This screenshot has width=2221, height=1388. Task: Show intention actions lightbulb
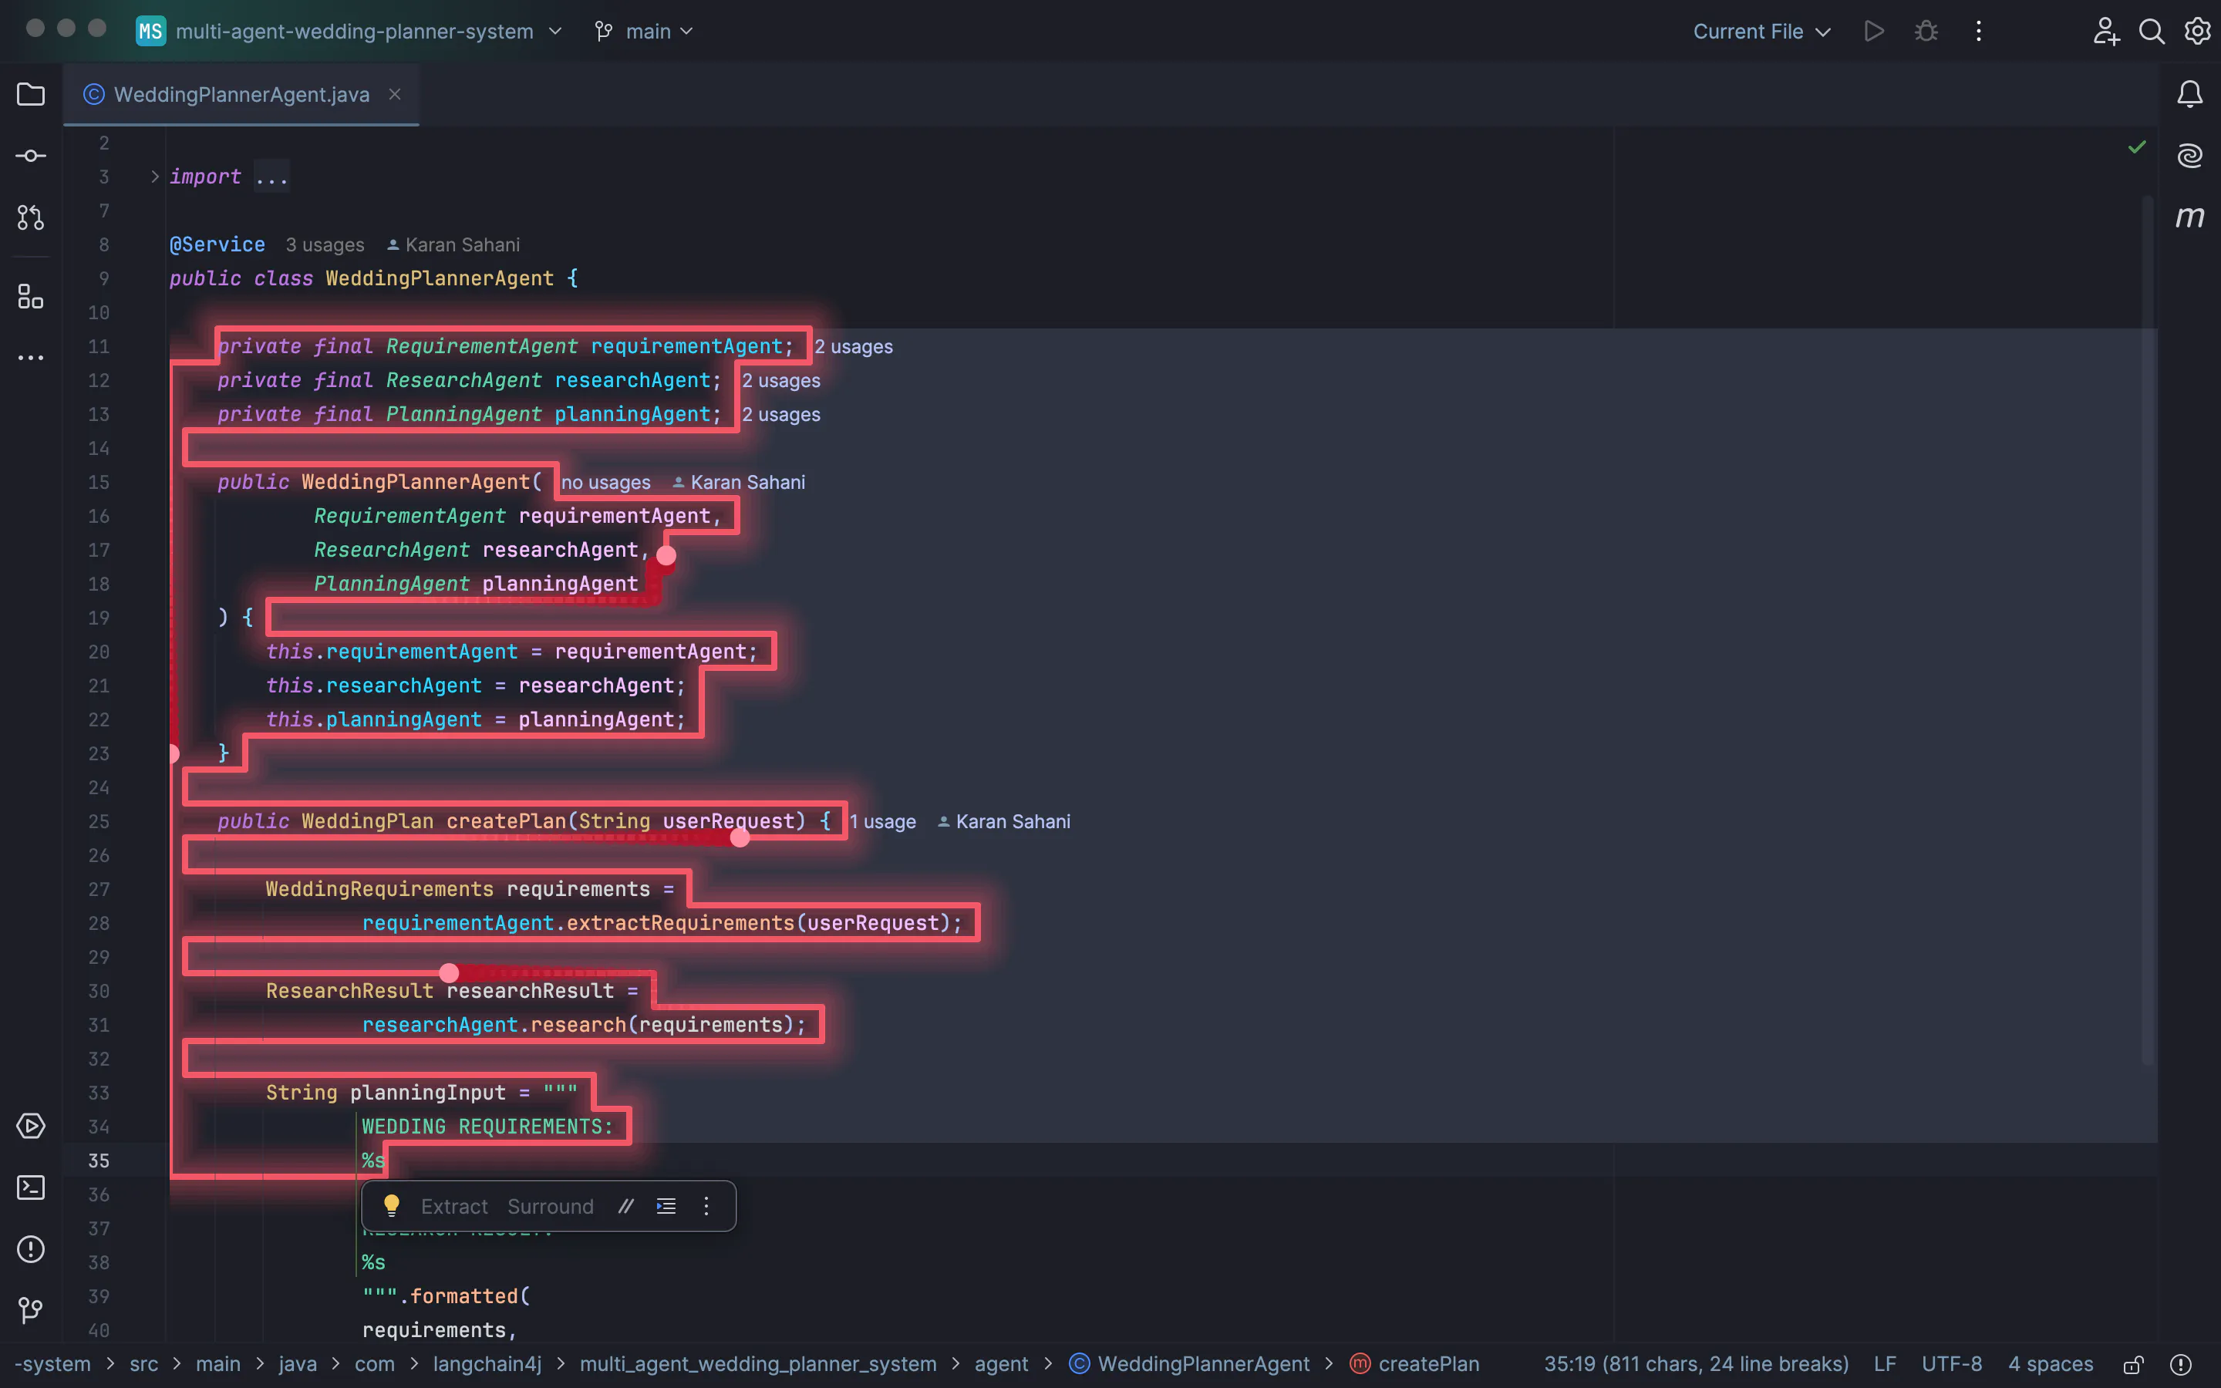392,1205
